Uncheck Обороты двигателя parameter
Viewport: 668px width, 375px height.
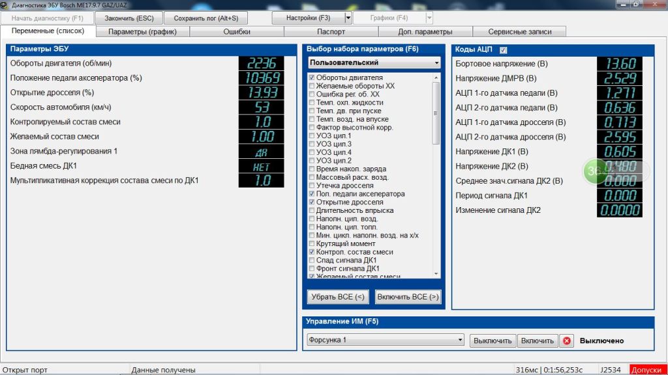pyautogui.click(x=312, y=77)
